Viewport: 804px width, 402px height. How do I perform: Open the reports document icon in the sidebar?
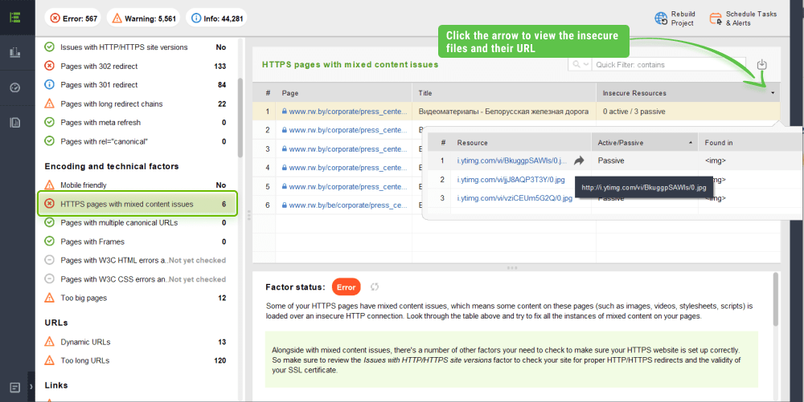click(15, 123)
